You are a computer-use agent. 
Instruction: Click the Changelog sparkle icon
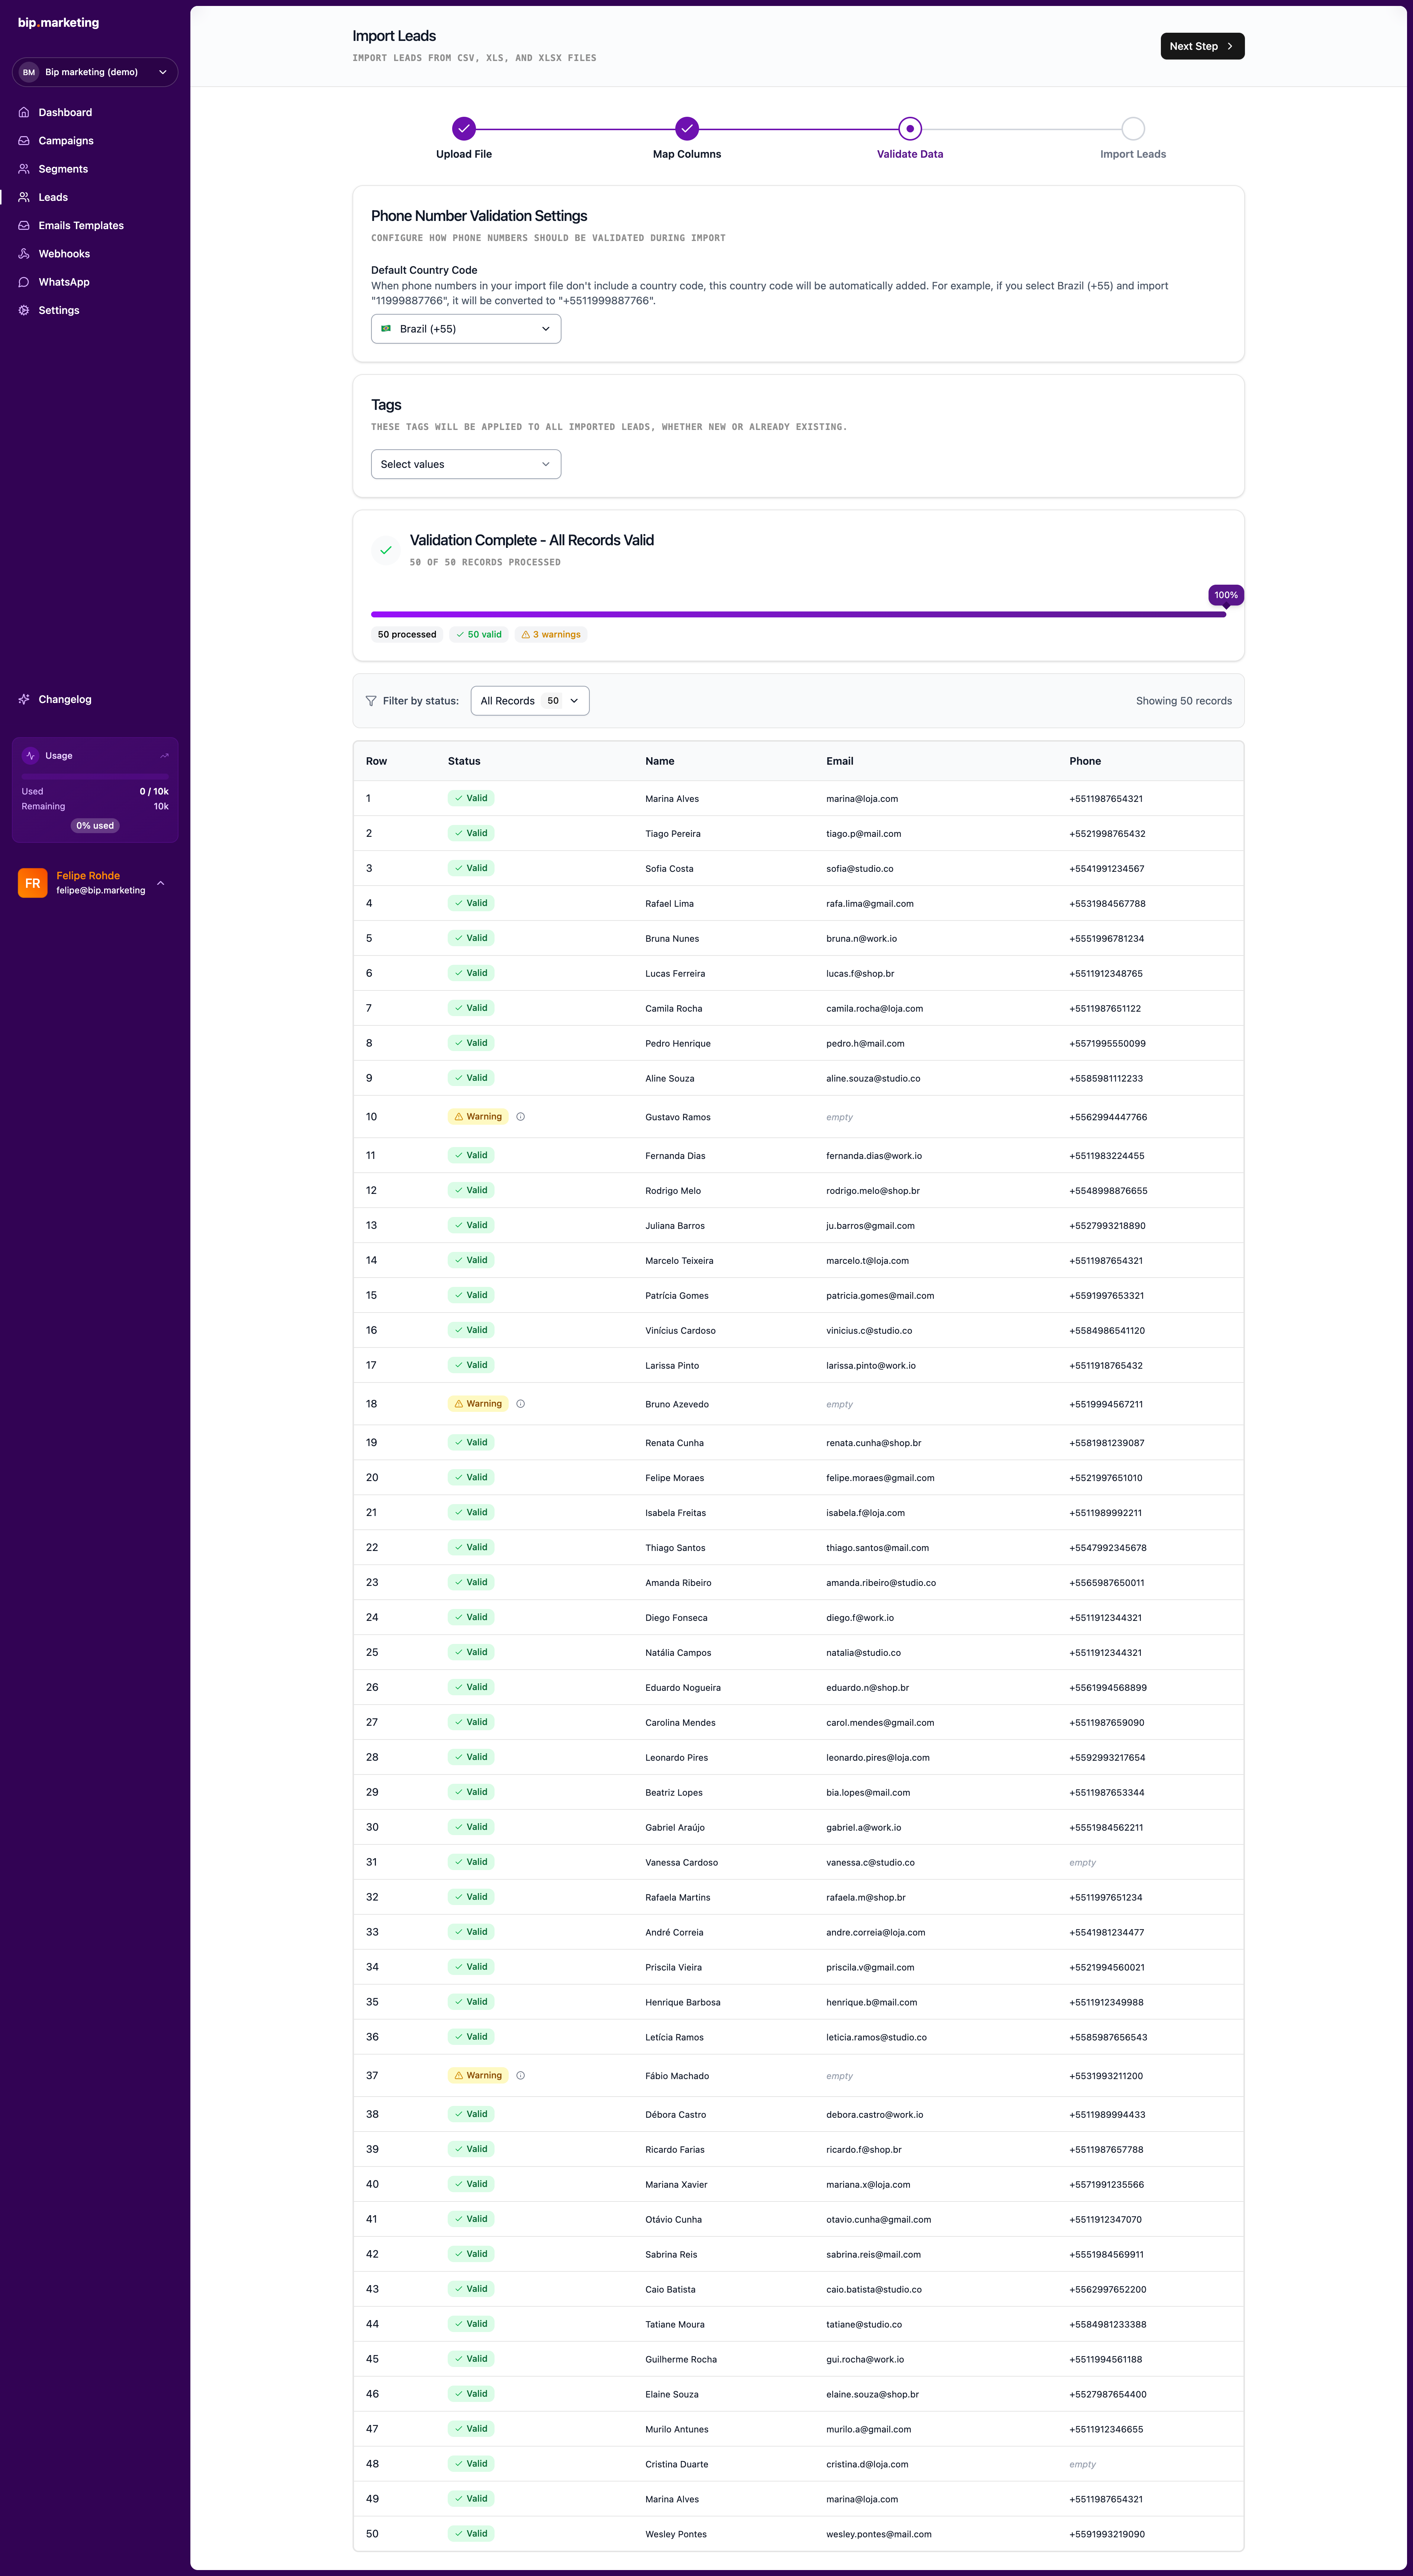pyautogui.click(x=24, y=699)
